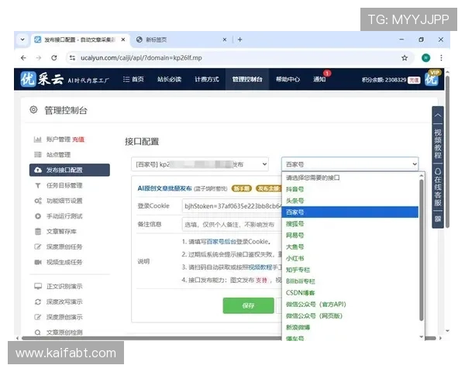Open the tab search chevron in browser
This screenshot has height=372, width=465.
click(x=22, y=40)
